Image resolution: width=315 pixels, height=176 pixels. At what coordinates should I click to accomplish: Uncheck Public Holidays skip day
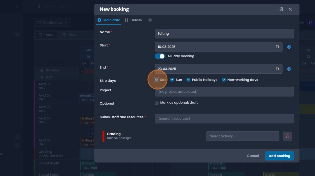click(x=188, y=80)
